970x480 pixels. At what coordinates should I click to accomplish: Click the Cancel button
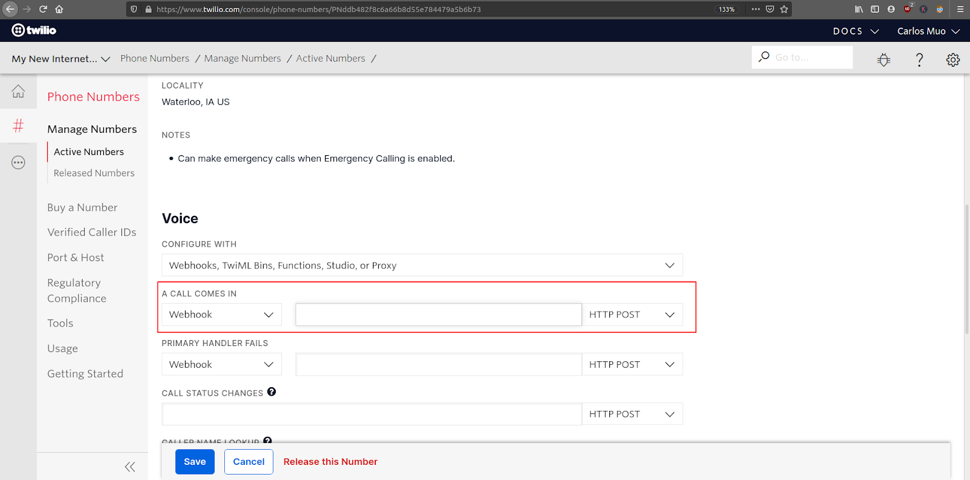coord(249,462)
